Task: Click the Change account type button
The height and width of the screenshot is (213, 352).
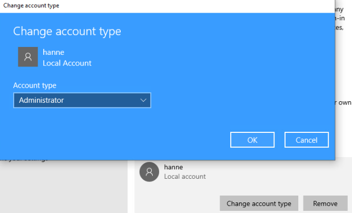Action: click(259, 204)
